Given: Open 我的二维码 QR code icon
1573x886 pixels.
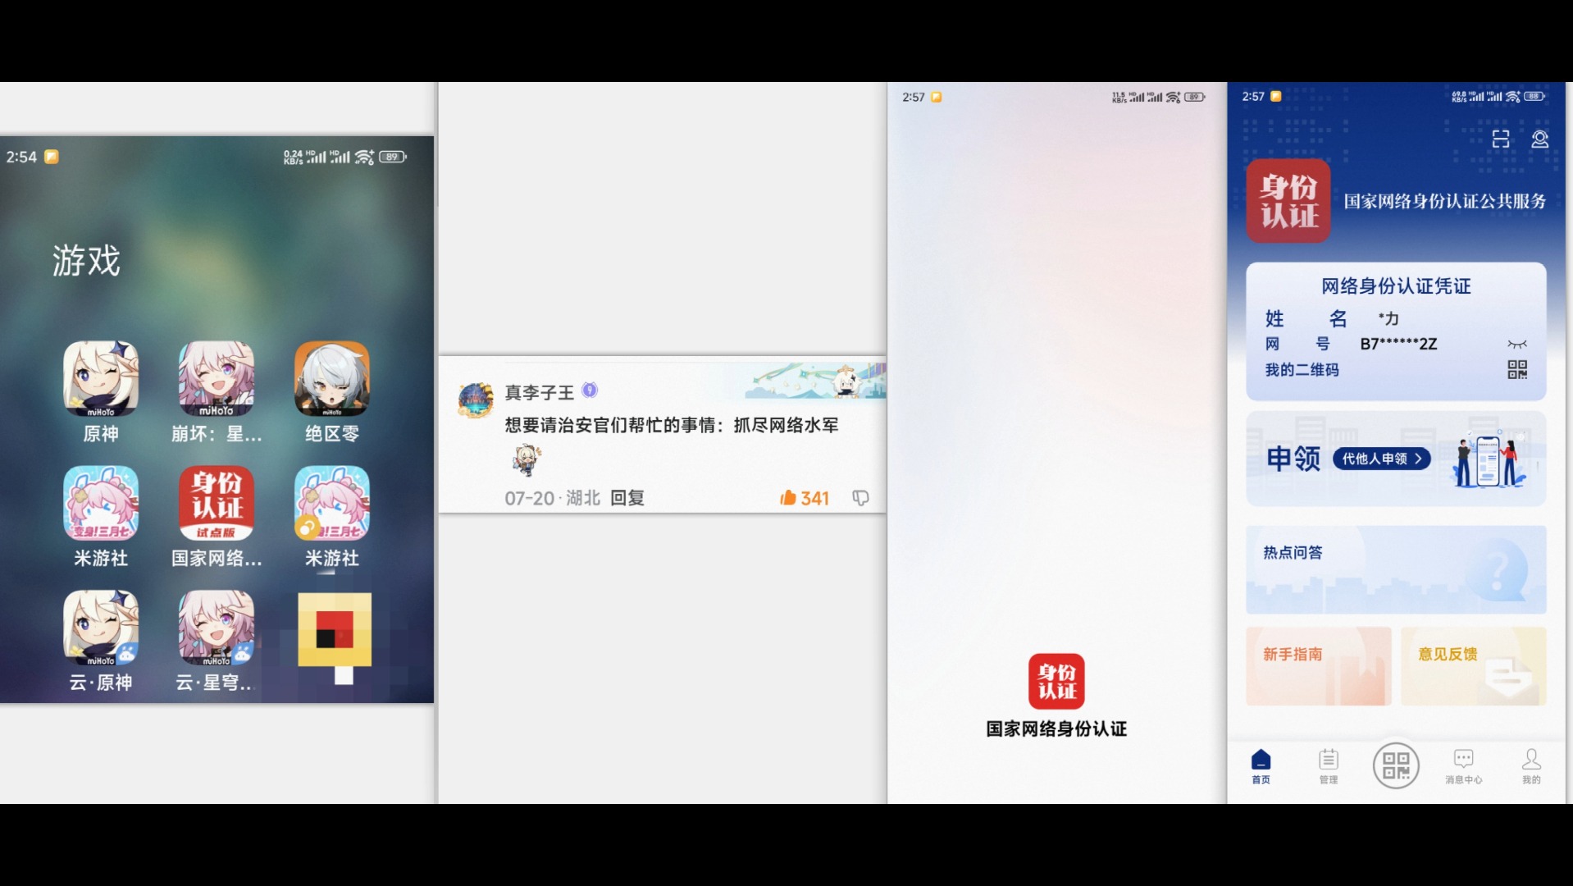Looking at the screenshot, I should (1517, 370).
